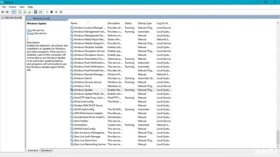Viewport: 280px width, 157px height.
Task: Click the Restart Service toolbar icon
Action: click(x=61, y=12)
